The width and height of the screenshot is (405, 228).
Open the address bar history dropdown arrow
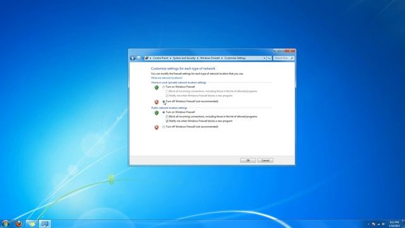(265, 58)
